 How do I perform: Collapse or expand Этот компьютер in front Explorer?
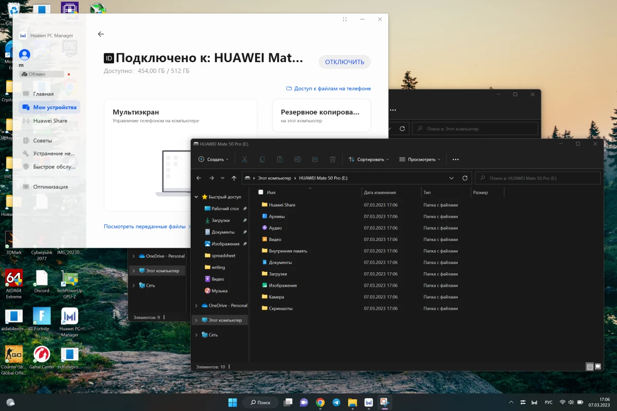tap(196, 320)
